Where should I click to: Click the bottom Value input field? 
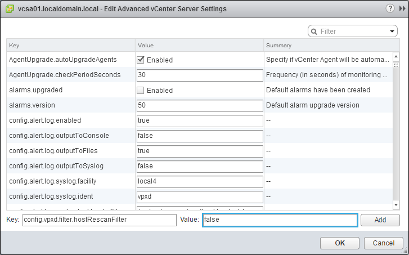pos(280,220)
